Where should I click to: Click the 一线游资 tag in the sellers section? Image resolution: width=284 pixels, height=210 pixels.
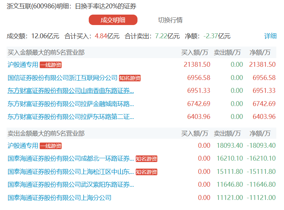(50, 146)
